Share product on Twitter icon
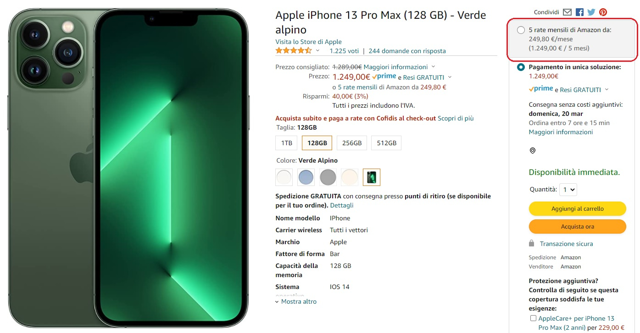This screenshot has height=333, width=640. tap(591, 12)
